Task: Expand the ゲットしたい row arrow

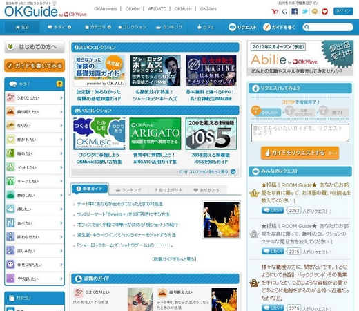Action: pos(61,167)
